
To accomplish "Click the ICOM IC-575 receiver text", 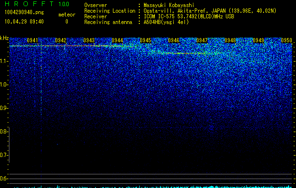I will [189, 16].
